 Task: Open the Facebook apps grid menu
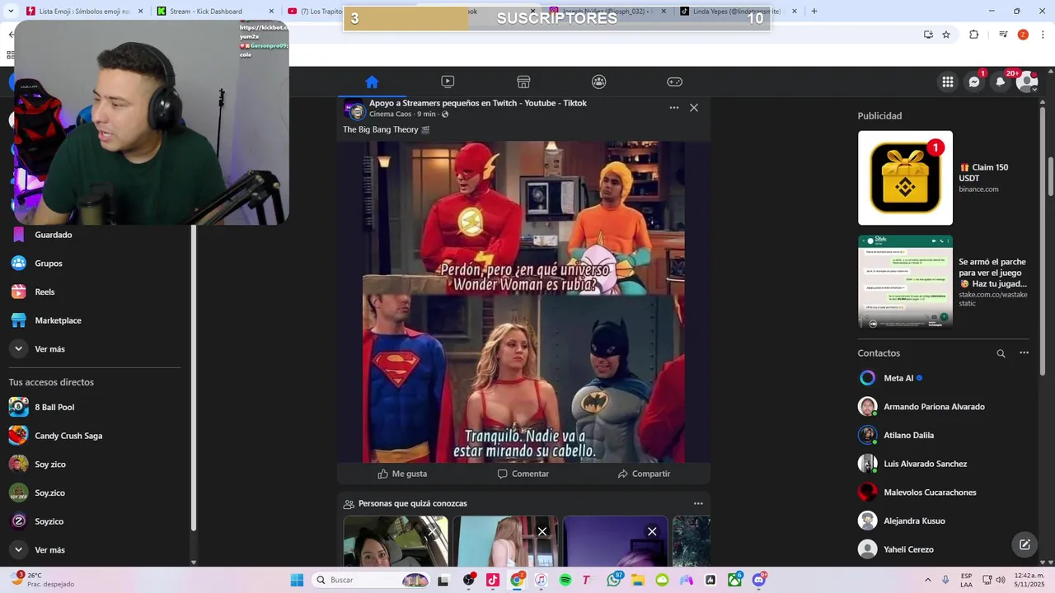[x=948, y=82]
